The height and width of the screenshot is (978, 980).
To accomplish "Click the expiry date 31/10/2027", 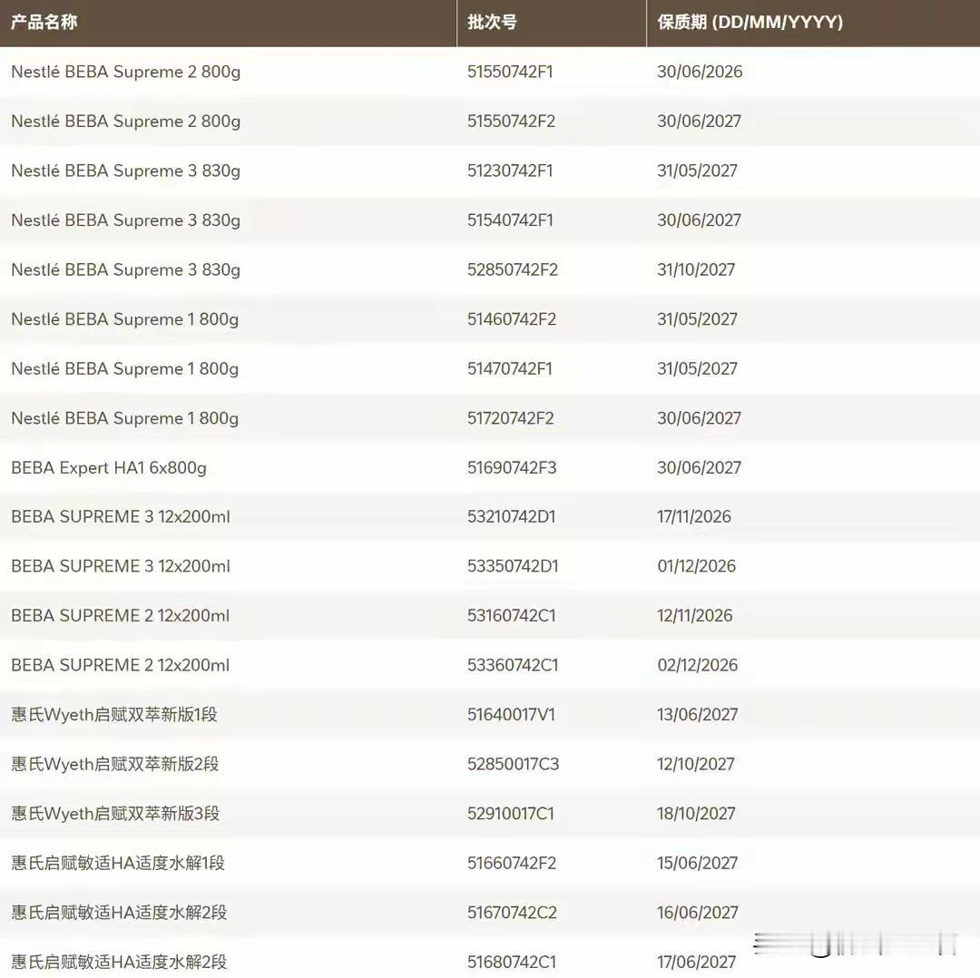I will pos(696,269).
